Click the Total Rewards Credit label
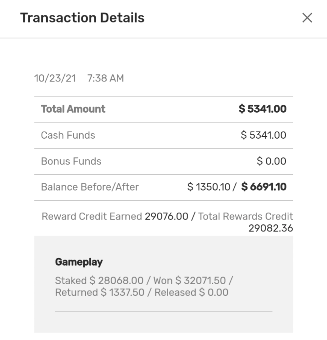The height and width of the screenshot is (340, 327). click(246, 216)
